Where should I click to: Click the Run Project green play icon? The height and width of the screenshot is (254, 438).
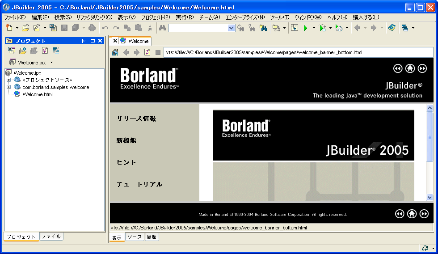[306, 28]
